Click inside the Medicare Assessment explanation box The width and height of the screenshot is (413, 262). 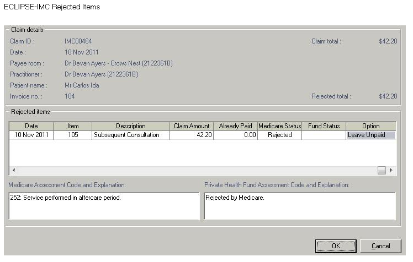pos(103,206)
